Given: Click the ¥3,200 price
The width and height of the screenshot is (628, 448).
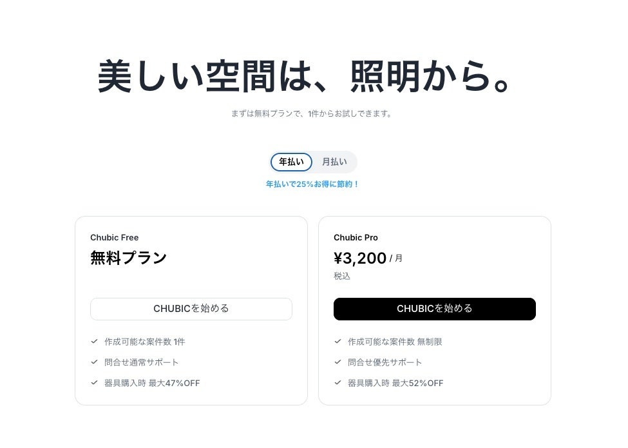Looking at the screenshot, I should (360, 258).
